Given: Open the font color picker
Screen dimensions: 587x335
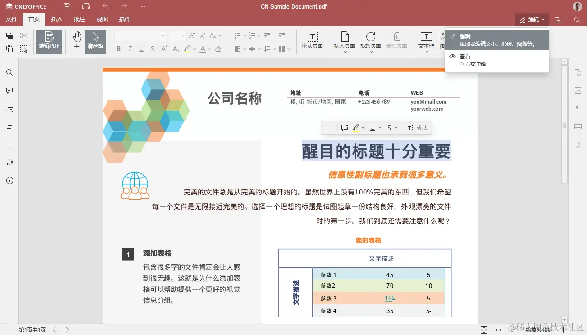Looking at the screenshot, I should pyautogui.click(x=210, y=49).
